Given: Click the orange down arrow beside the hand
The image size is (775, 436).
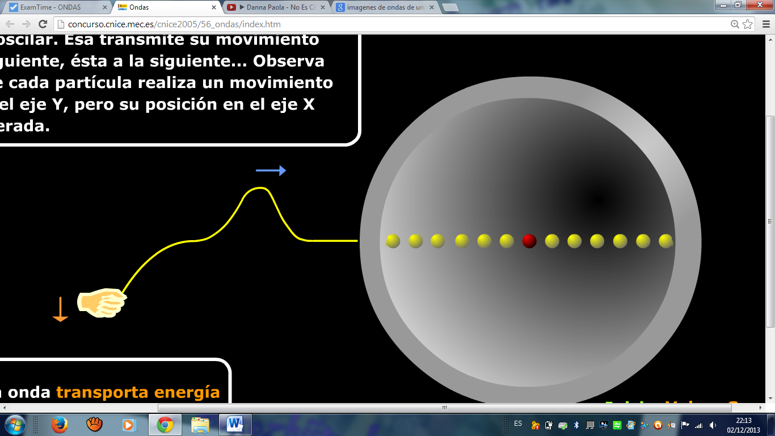Looking at the screenshot, I should coord(60,310).
